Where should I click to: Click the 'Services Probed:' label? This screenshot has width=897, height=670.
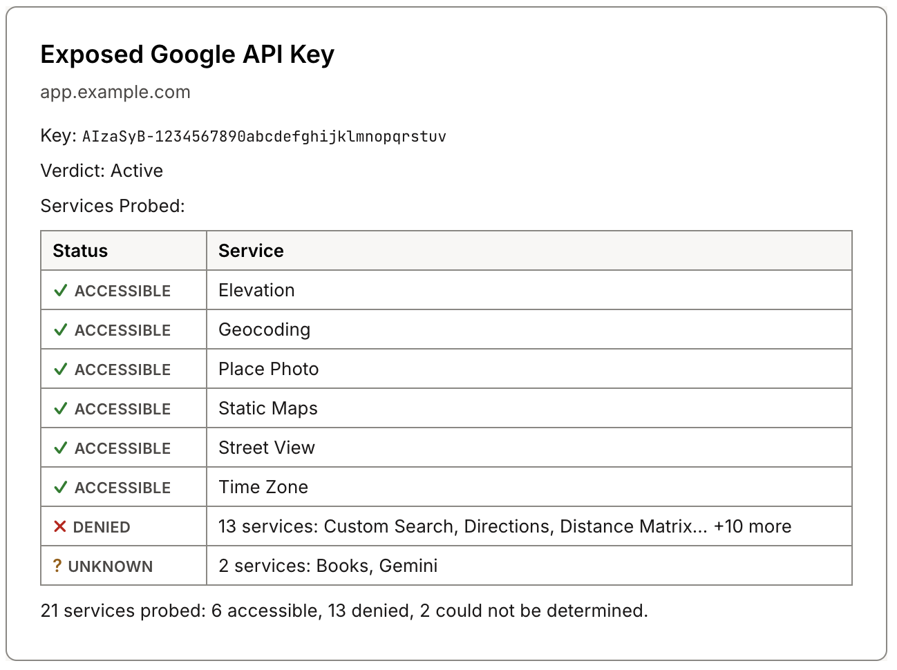113,206
